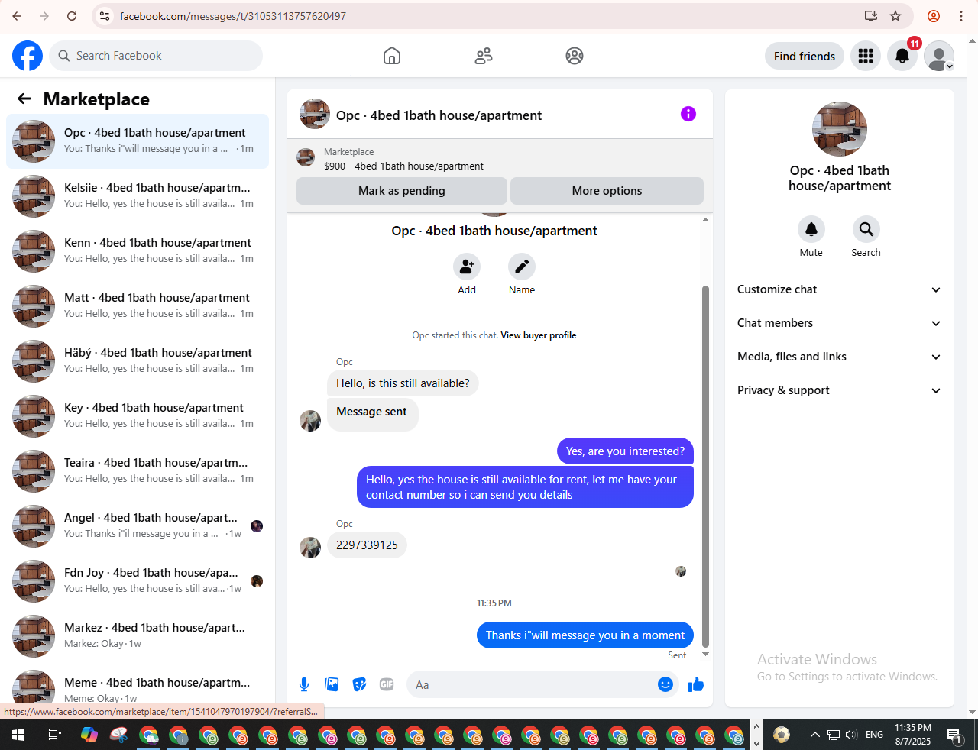Open Kenn conversation in the list

coord(138,251)
